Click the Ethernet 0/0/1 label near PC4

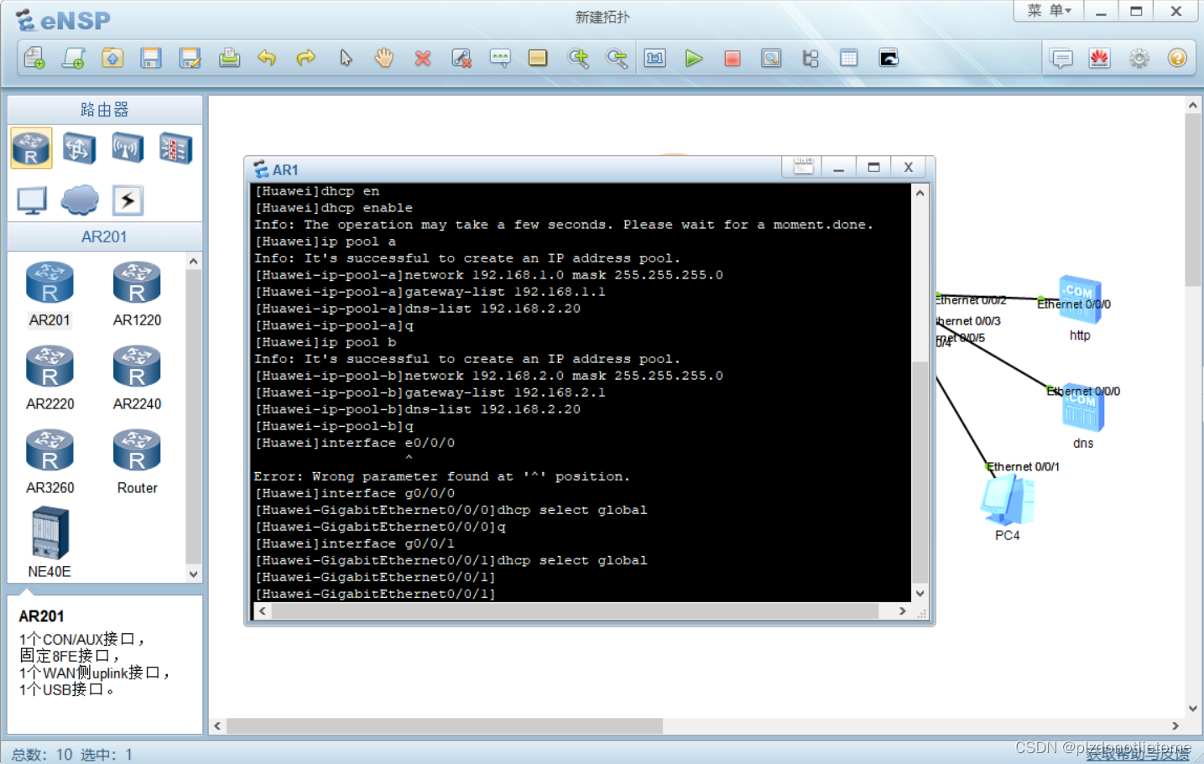click(x=1024, y=466)
